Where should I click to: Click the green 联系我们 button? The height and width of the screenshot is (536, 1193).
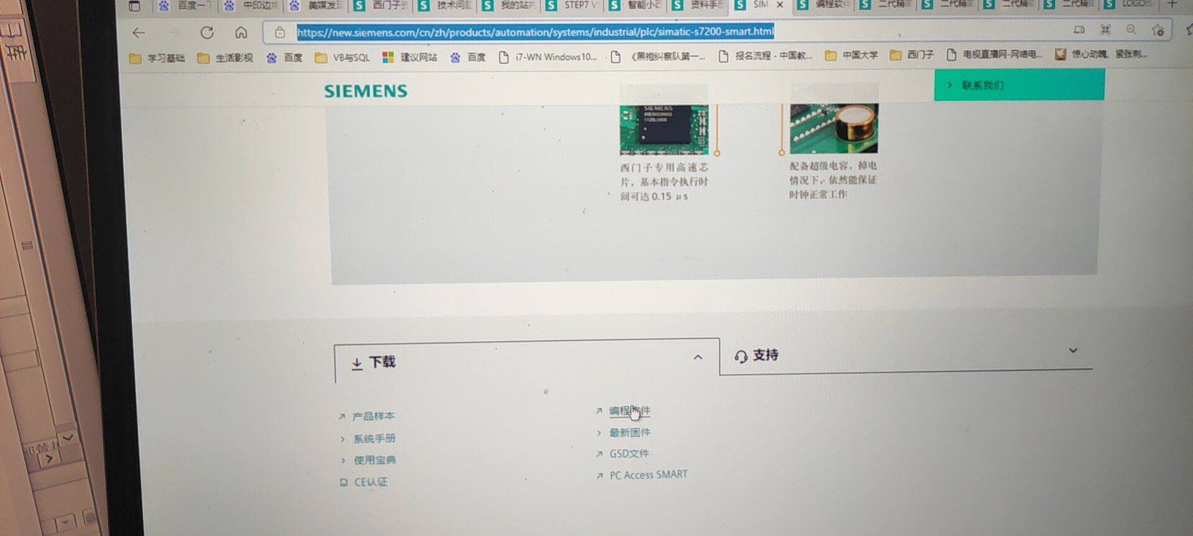(x=1019, y=85)
